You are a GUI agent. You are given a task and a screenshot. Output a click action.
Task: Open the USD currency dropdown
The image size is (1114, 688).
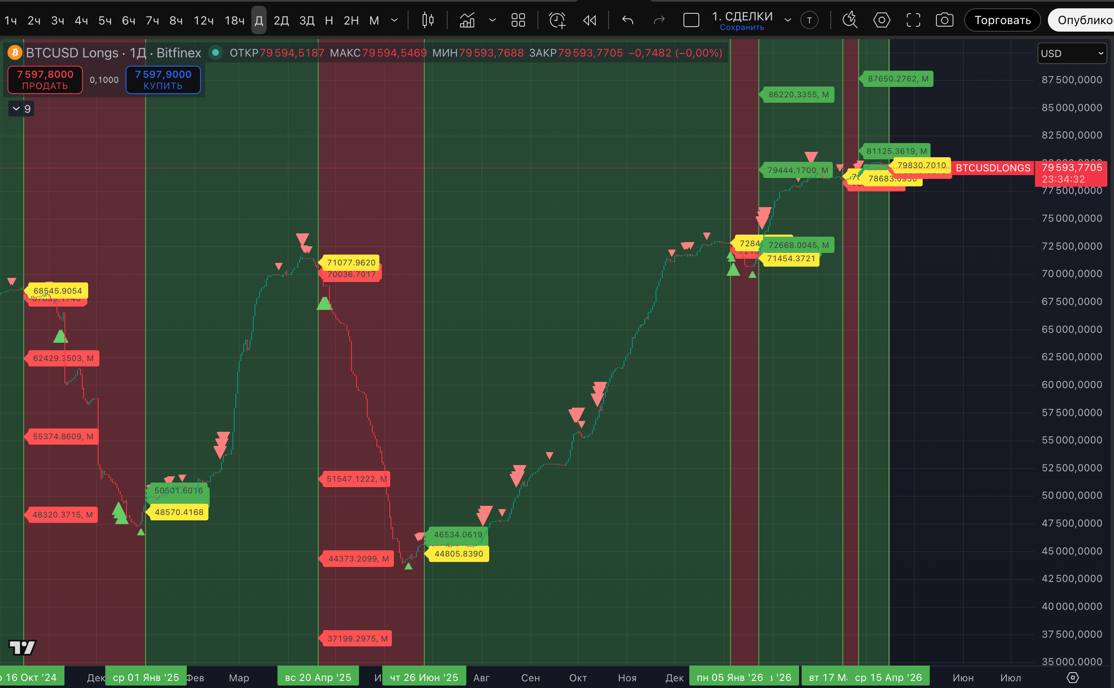(1072, 54)
